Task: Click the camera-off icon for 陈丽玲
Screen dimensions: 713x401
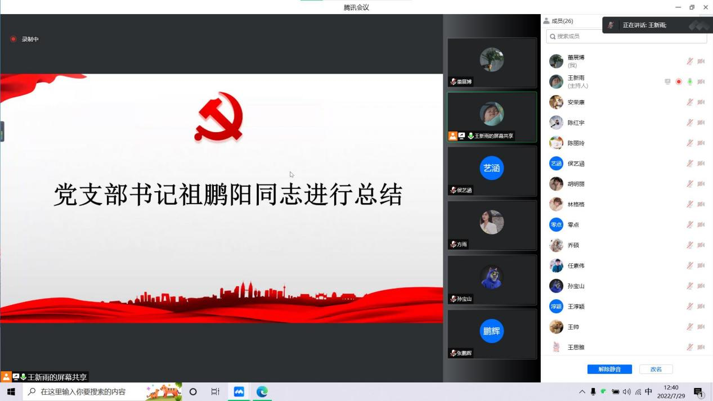Action: click(x=701, y=143)
